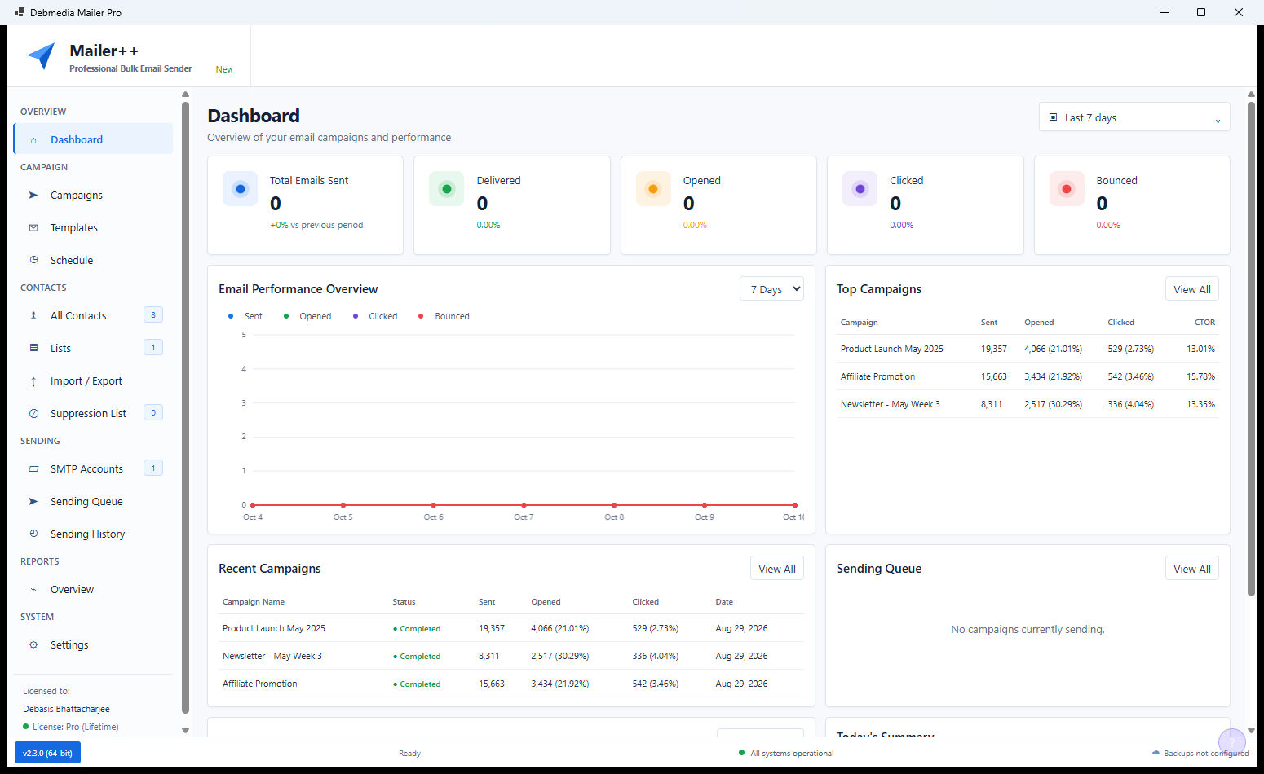
Task: Click the Settings gear icon
Action: [33, 645]
